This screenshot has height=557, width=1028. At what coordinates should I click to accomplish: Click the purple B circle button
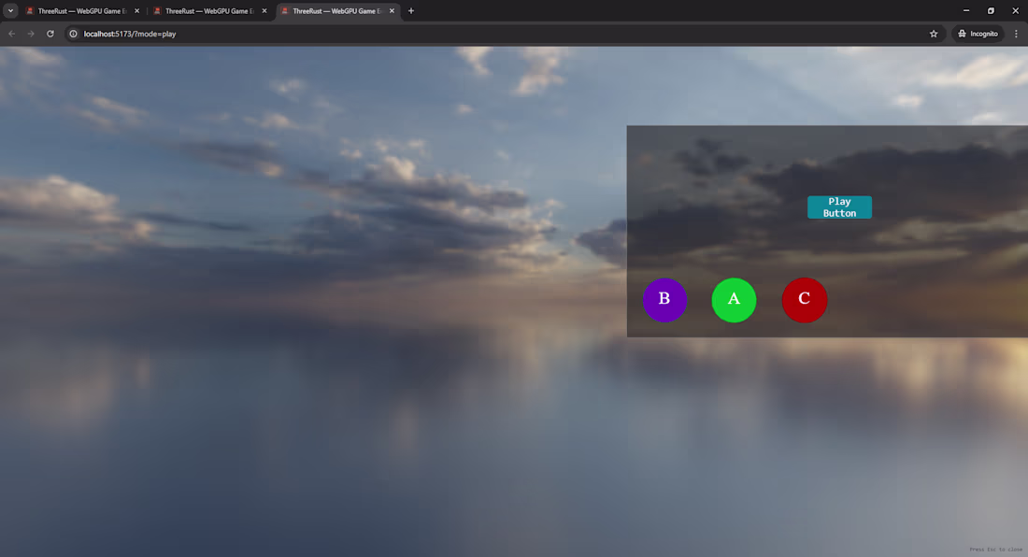[x=664, y=299]
